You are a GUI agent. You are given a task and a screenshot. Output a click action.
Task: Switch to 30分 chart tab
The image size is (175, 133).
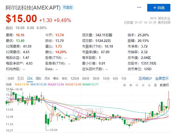point(96,78)
